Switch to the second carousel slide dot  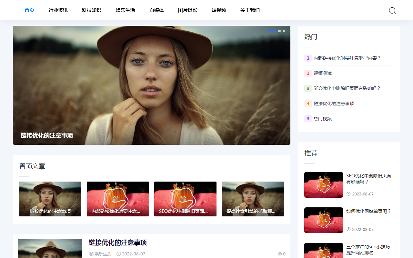click(x=279, y=31)
